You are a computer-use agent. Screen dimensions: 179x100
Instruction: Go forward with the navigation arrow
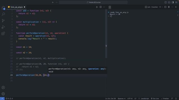tap(56, 2)
